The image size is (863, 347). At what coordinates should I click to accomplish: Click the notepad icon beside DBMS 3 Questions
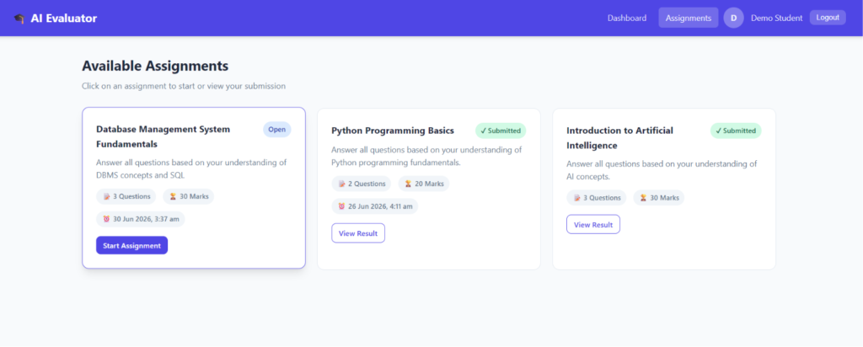(x=107, y=196)
